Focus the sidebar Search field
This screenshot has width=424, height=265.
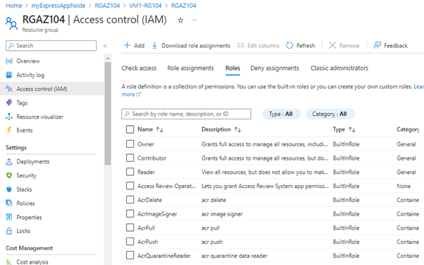click(51, 45)
